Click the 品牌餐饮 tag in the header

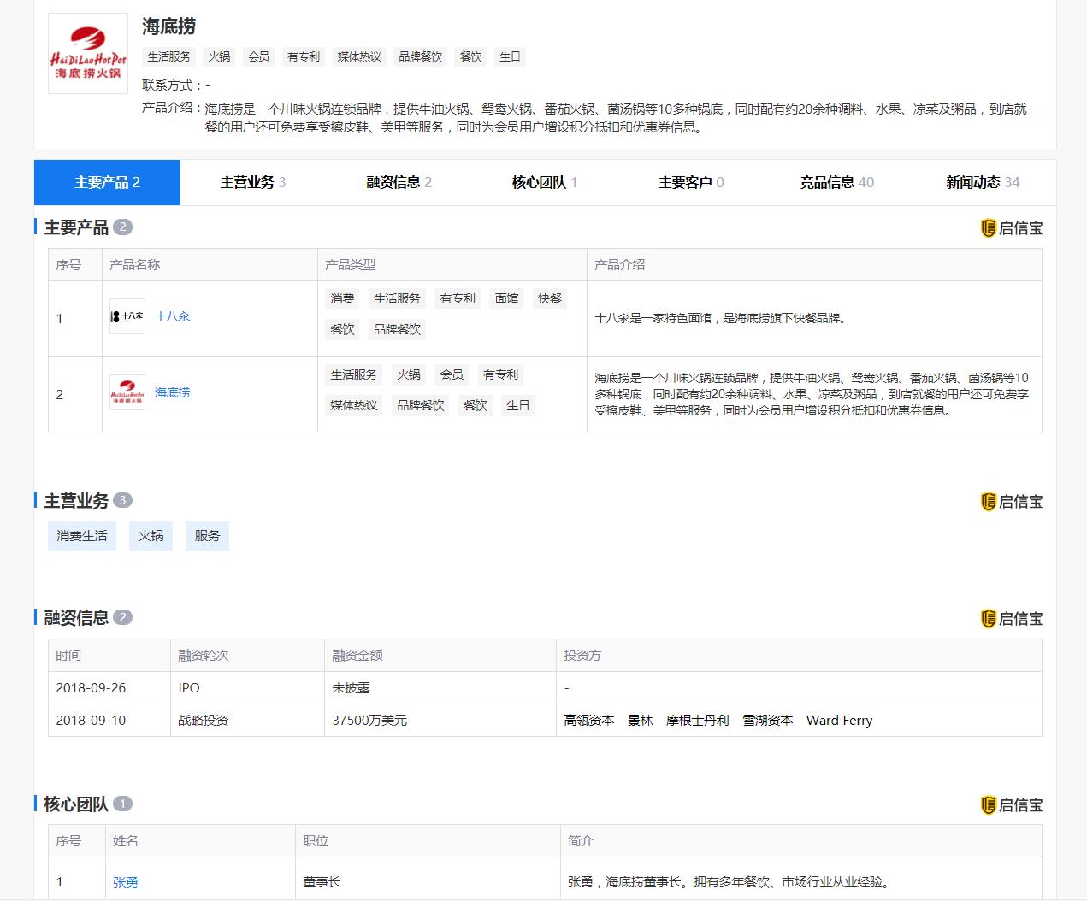pyautogui.click(x=421, y=56)
